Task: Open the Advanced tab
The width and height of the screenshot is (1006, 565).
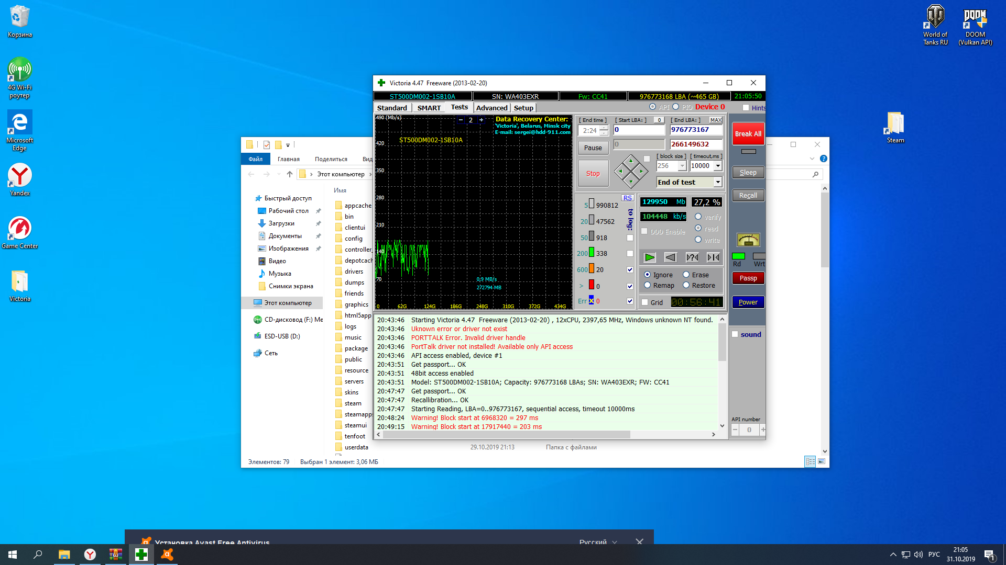Action: [491, 108]
